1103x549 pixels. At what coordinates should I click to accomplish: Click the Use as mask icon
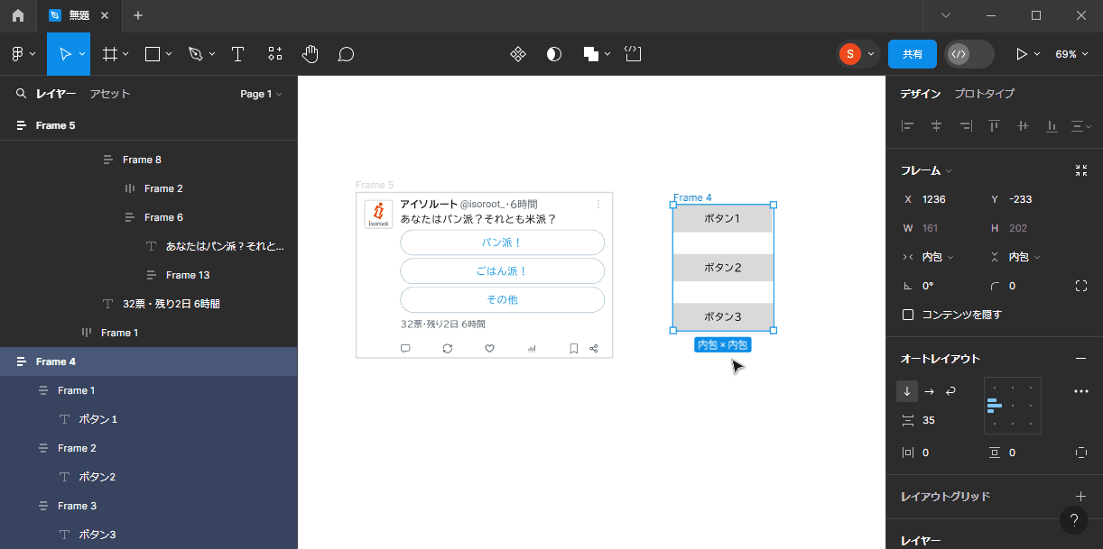pos(554,54)
